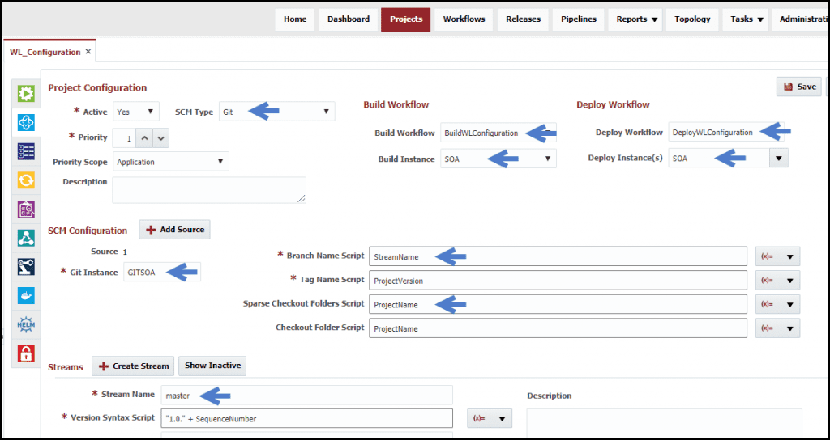Click the green execute icon in sidebar
Screen dimensions: 830x440
coord(26,94)
